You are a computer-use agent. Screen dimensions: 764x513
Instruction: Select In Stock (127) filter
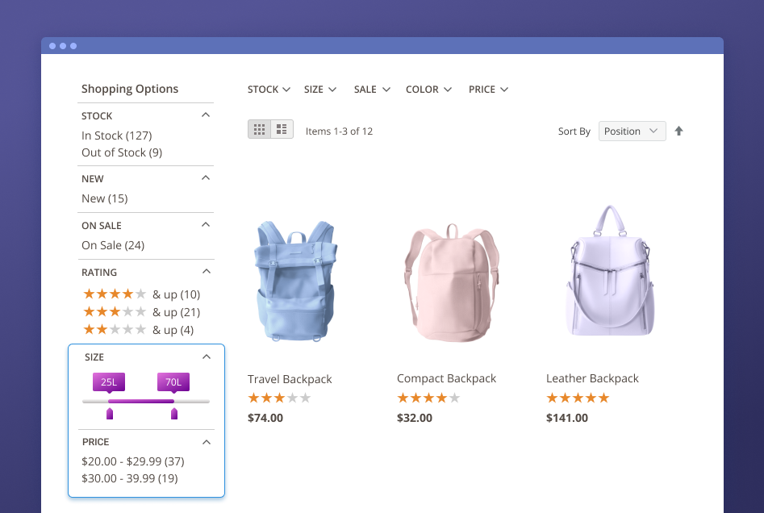pyautogui.click(x=116, y=136)
